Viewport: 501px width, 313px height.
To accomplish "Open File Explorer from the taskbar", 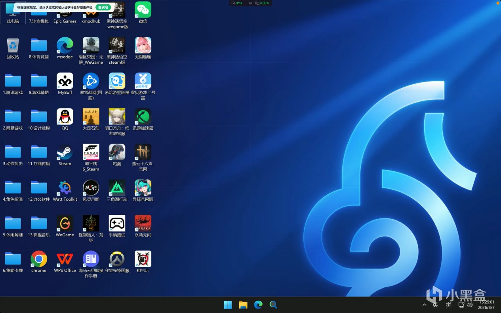I will pyautogui.click(x=243, y=305).
